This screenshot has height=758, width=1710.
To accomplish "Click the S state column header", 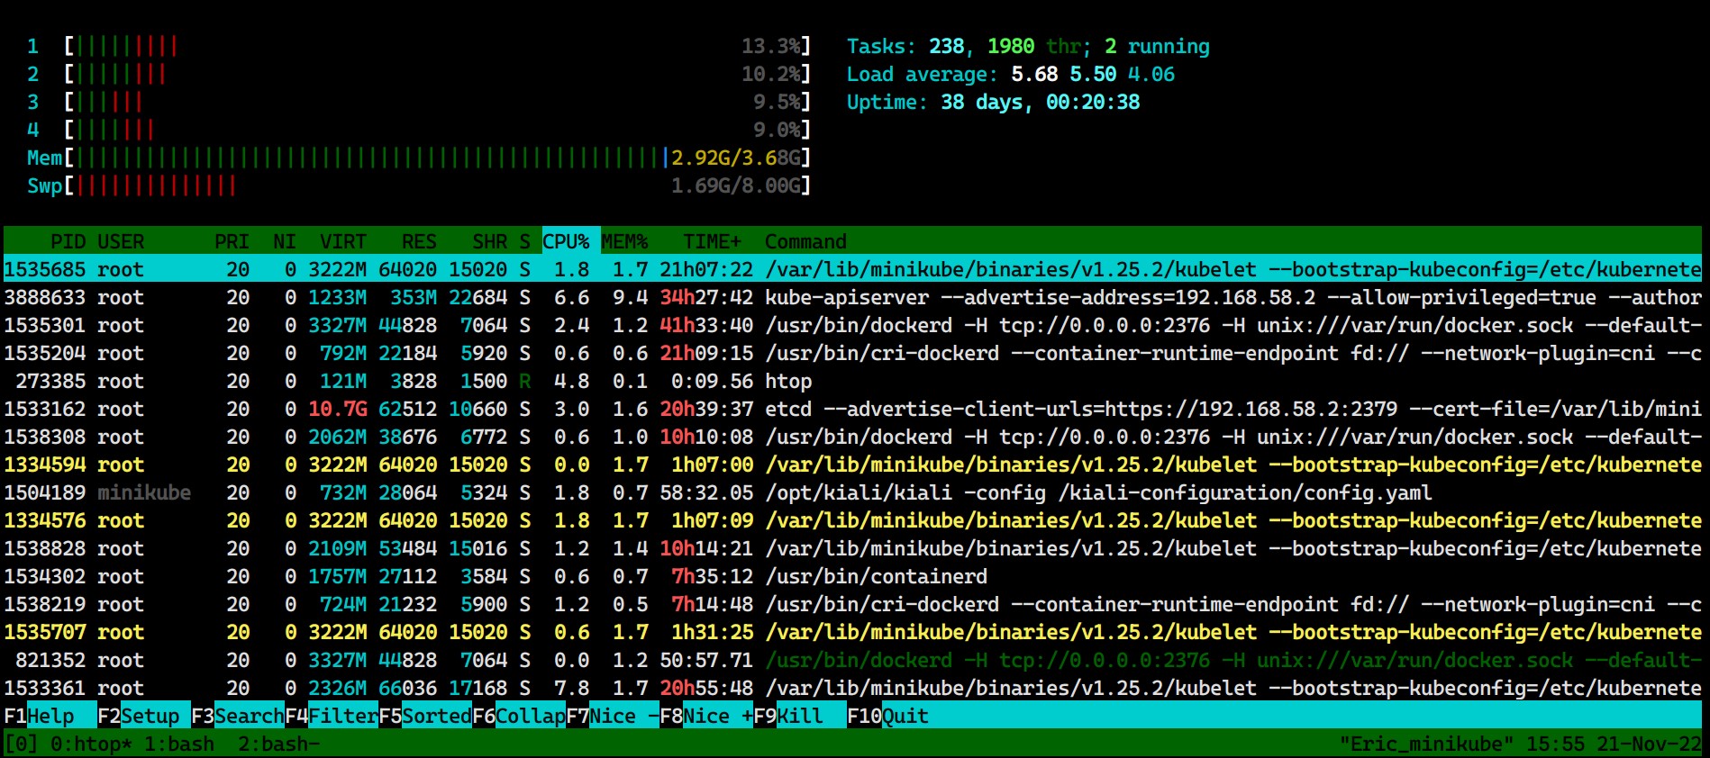I will (x=524, y=241).
